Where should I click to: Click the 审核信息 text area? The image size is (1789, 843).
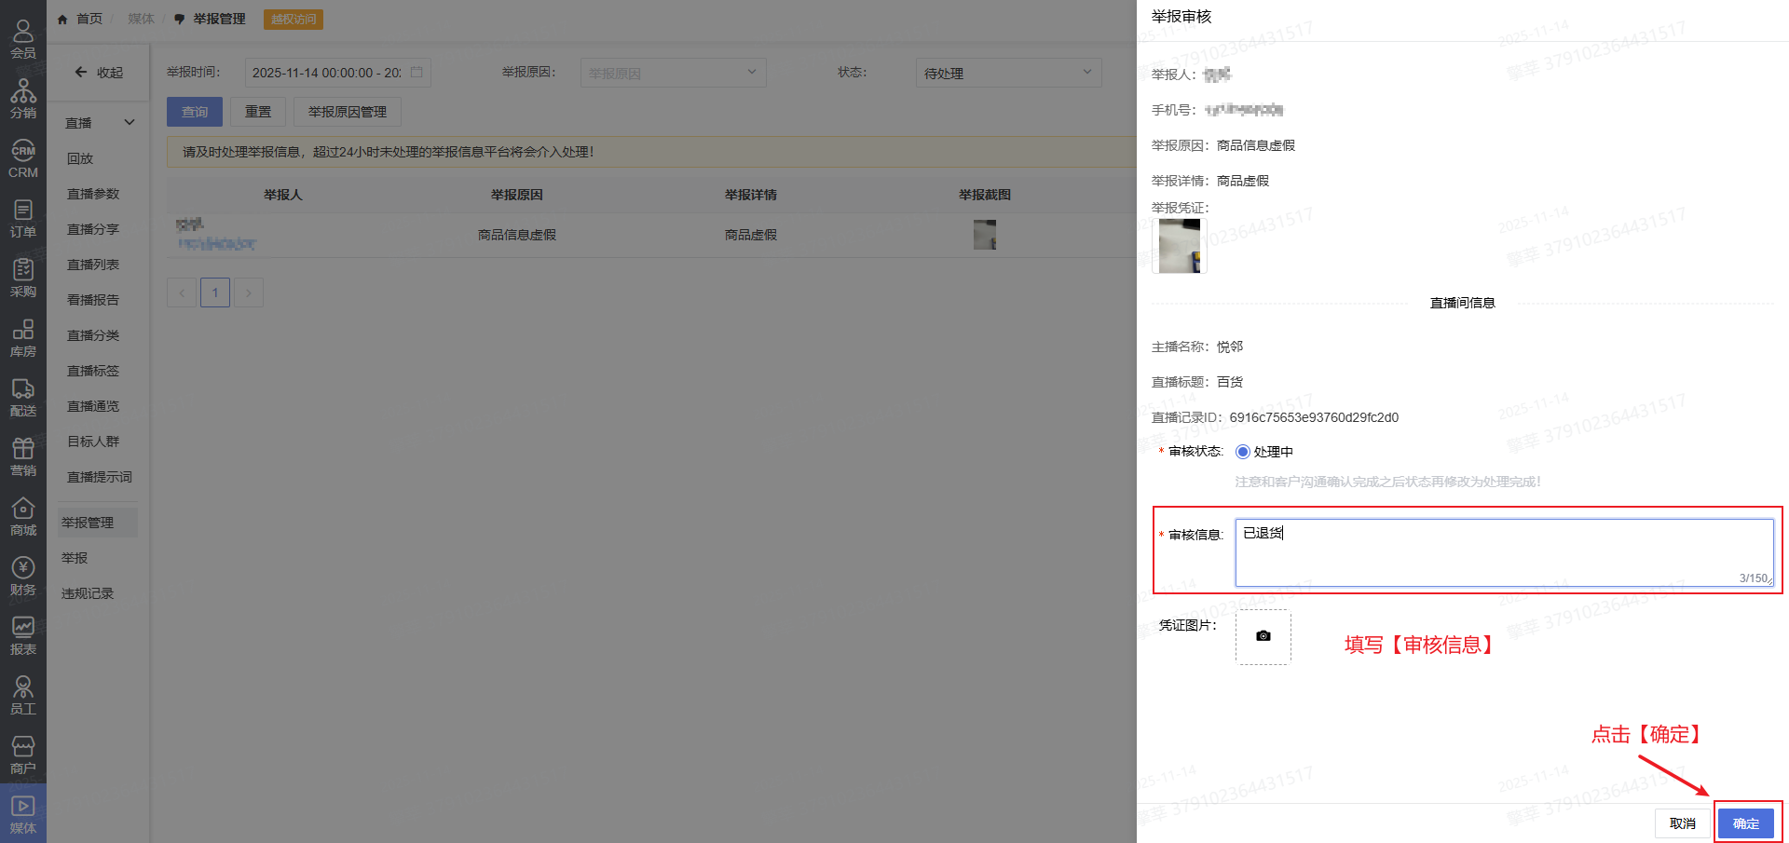click(x=1503, y=552)
